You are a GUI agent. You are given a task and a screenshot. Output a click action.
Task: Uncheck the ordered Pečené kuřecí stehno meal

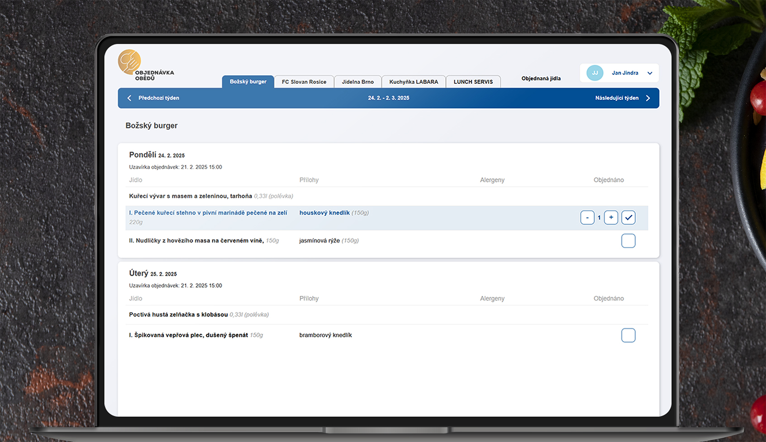628,218
